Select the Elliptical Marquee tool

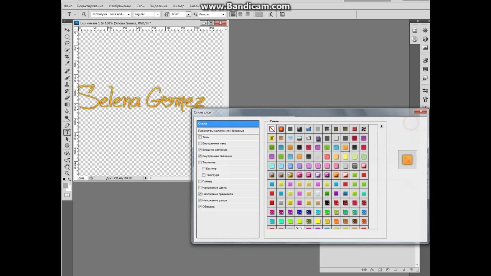[67, 36]
